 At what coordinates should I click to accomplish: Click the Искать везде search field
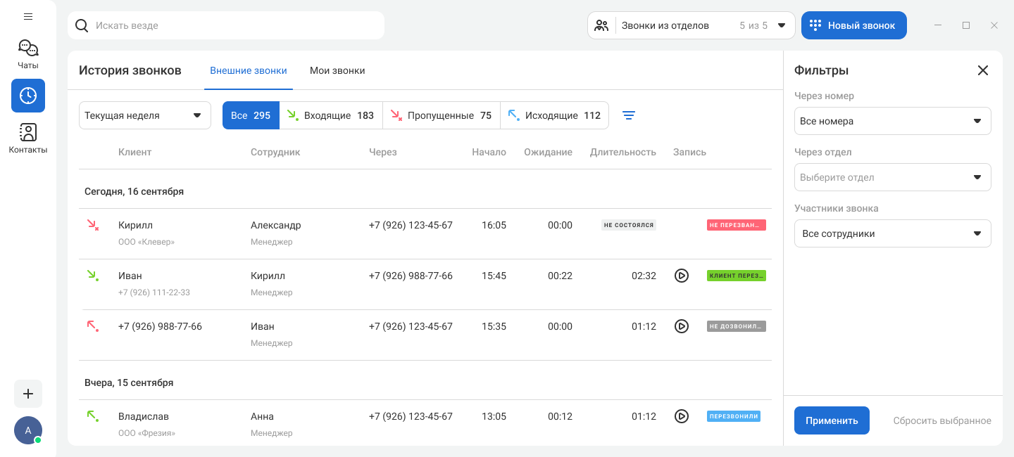click(232, 25)
